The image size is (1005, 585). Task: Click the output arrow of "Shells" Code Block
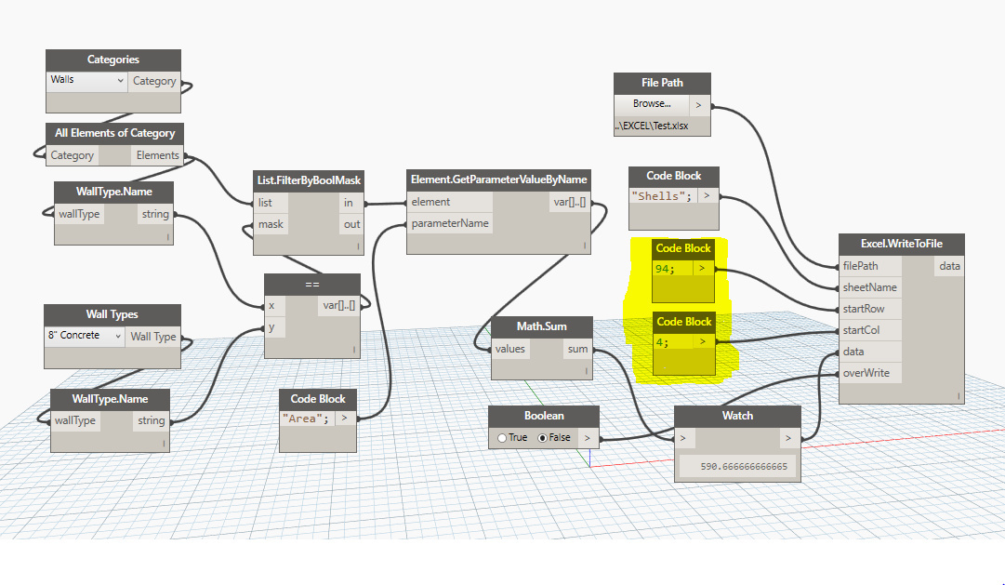tap(707, 196)
